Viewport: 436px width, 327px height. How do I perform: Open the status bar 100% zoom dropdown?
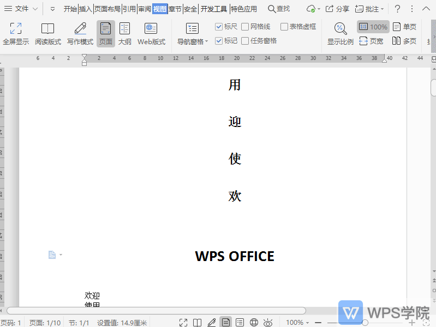tap(307, 323)
